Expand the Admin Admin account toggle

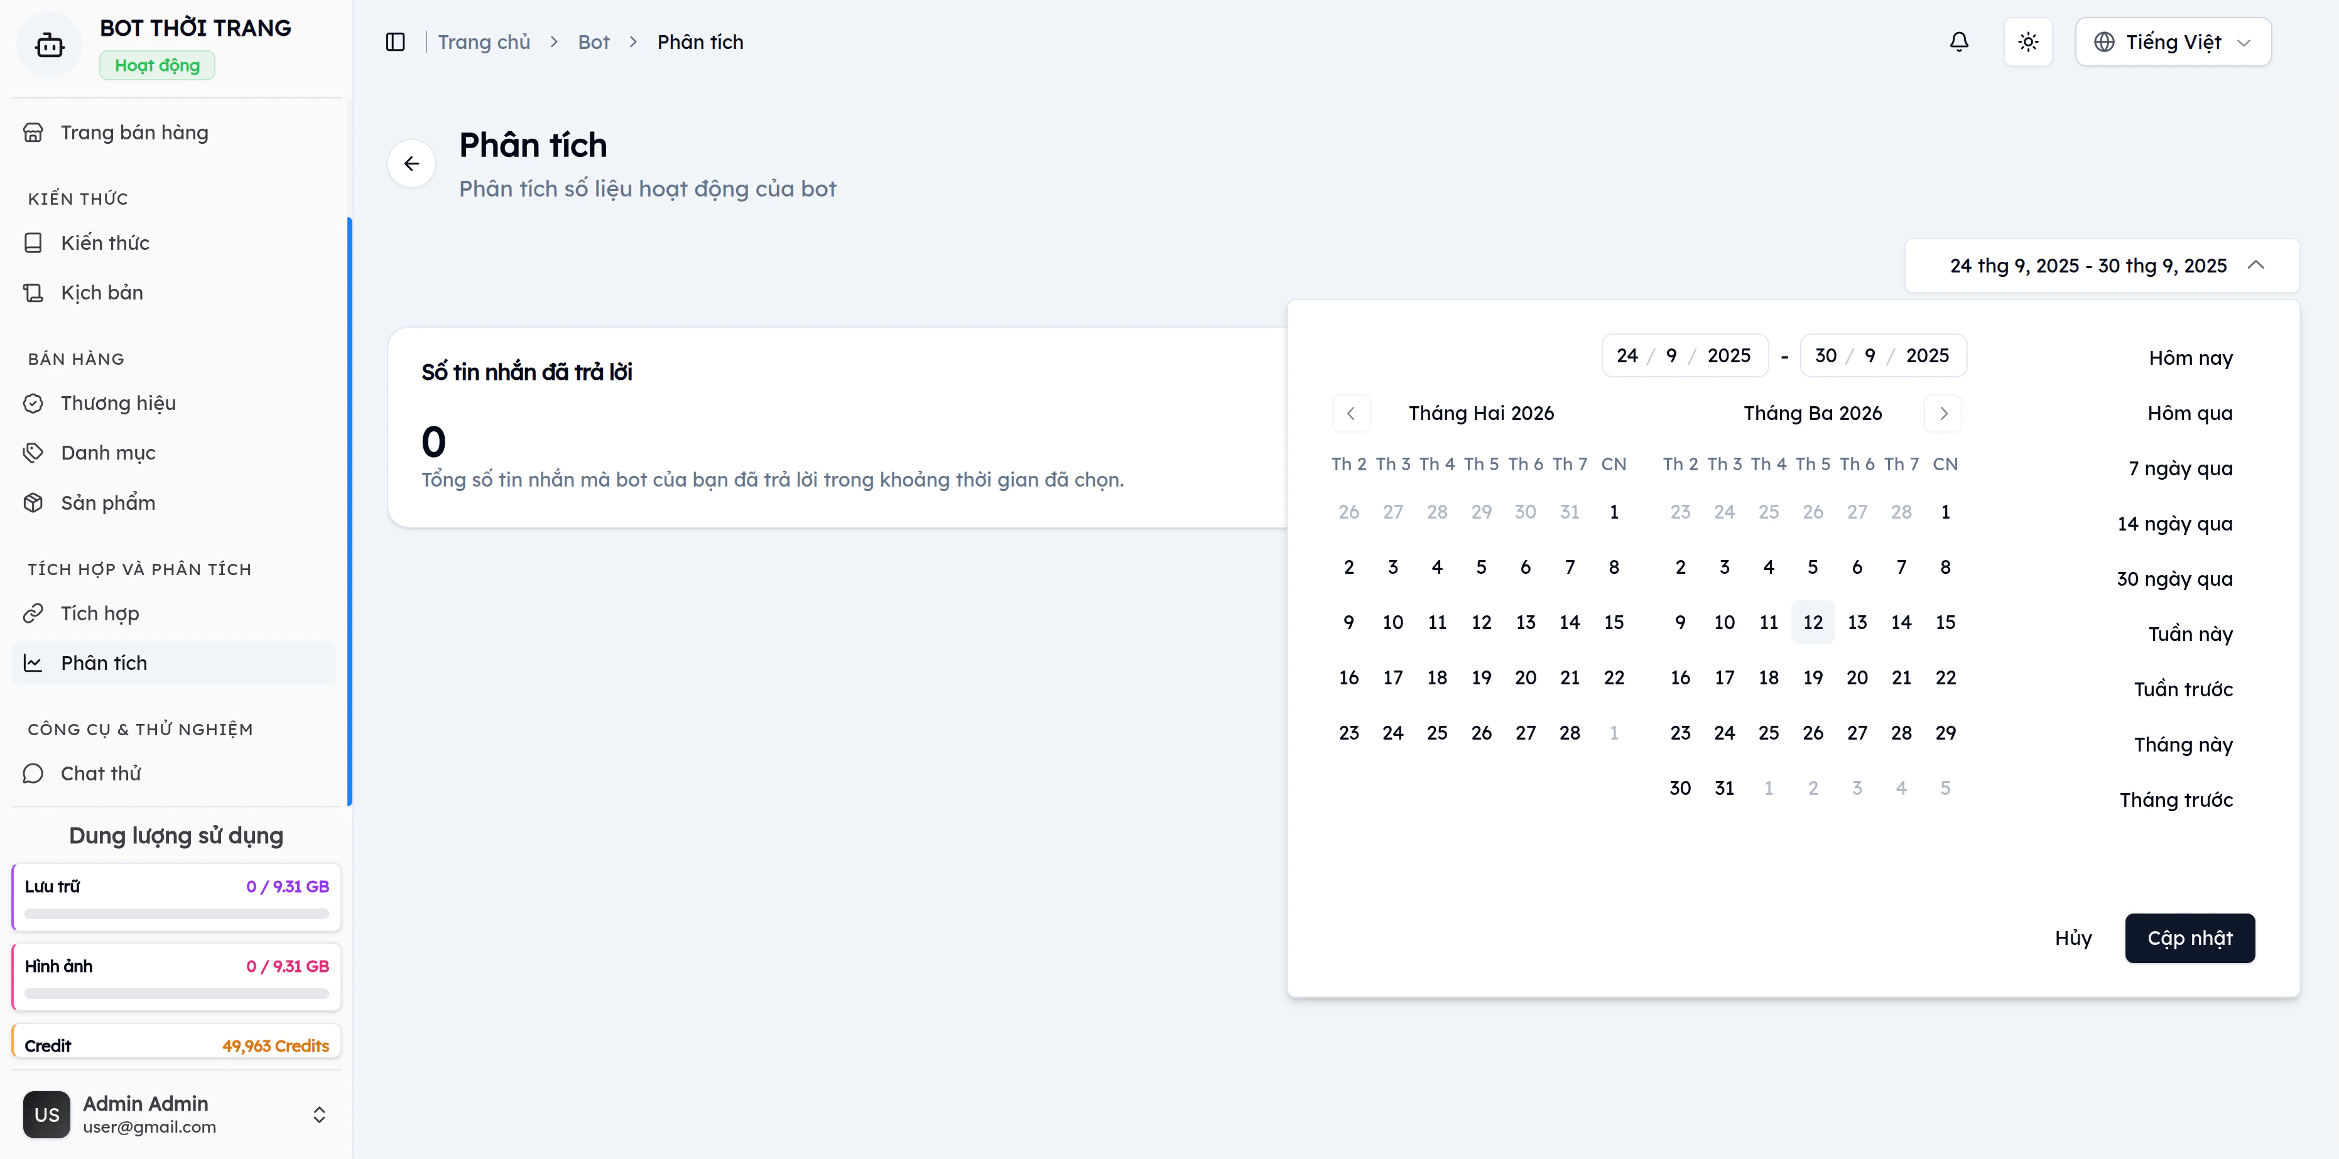[320, 1114]
